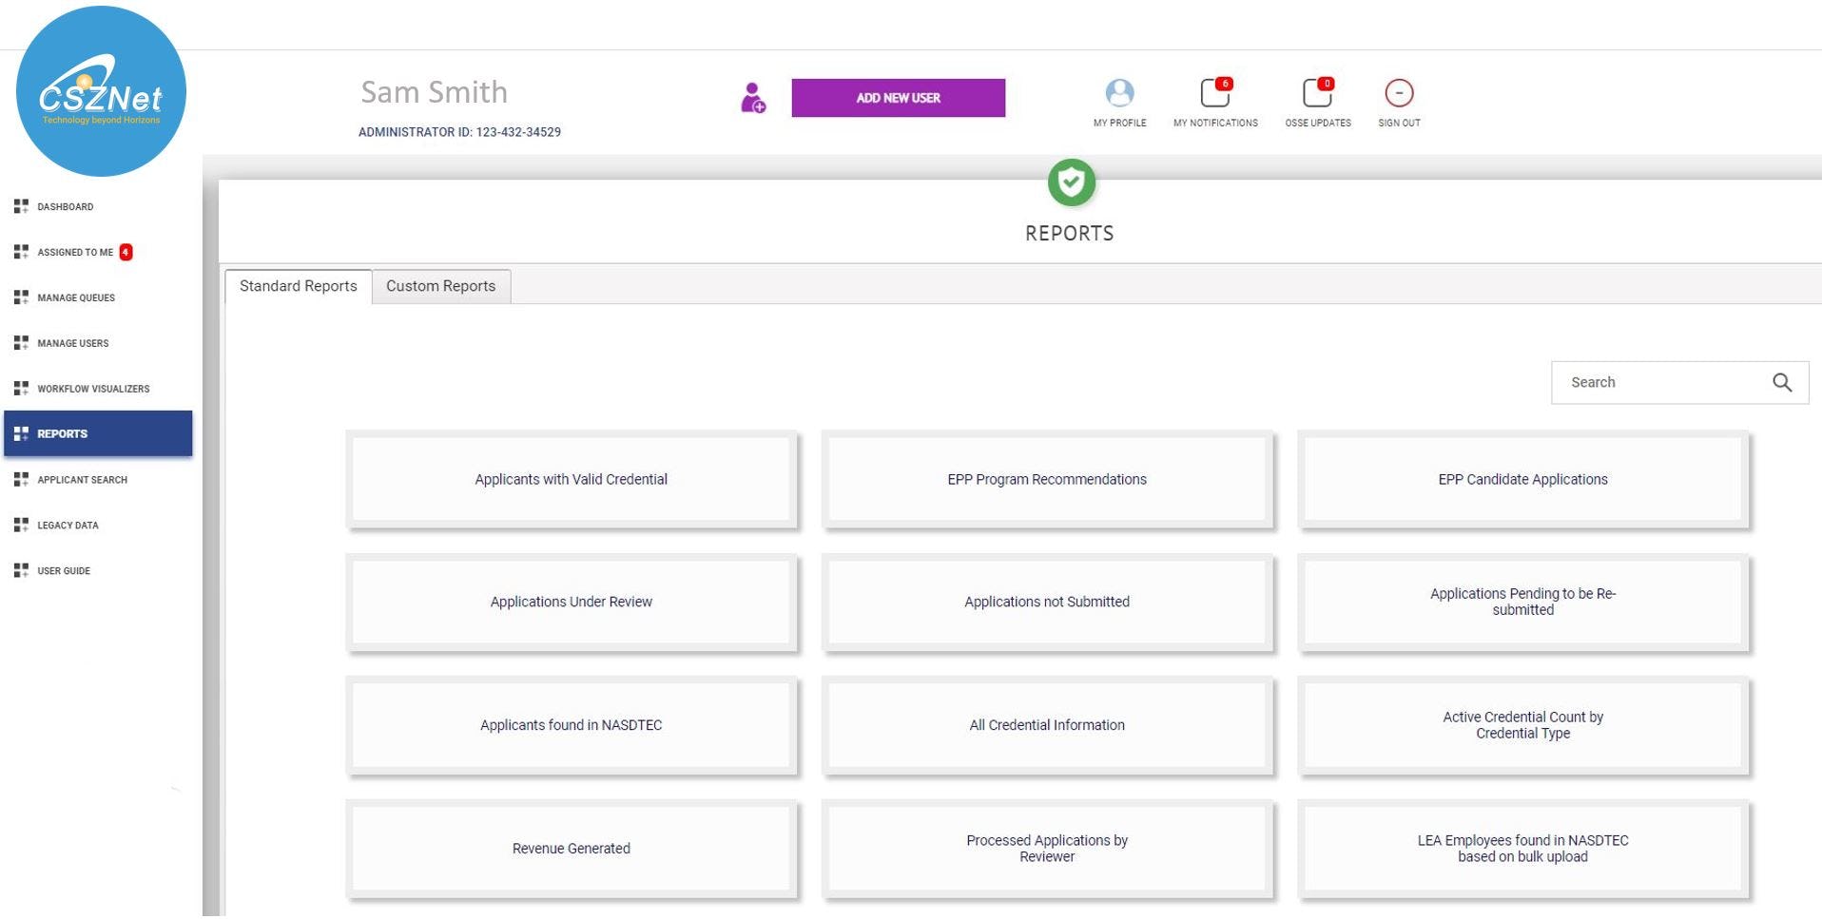Open OSSE Updates icon
The image size is (1822, 919).
point(1318,93)
